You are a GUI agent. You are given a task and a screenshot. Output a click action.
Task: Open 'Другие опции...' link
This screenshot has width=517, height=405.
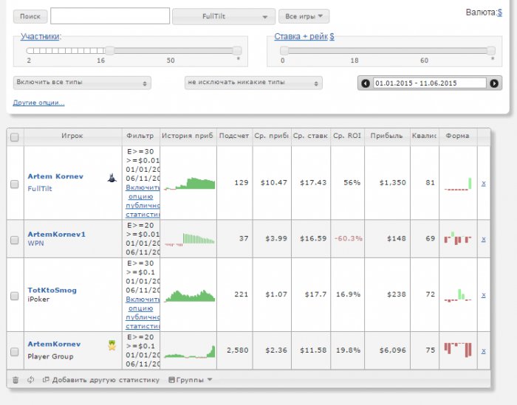click(x=38, y=103)
